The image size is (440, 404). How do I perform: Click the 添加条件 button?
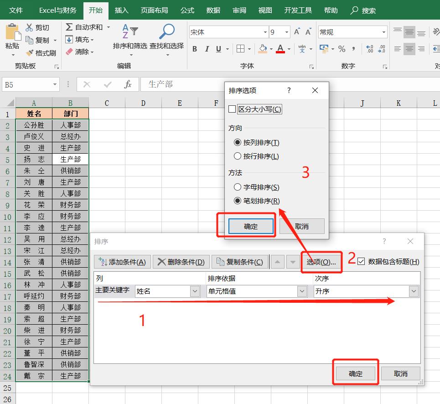point(123,262)
